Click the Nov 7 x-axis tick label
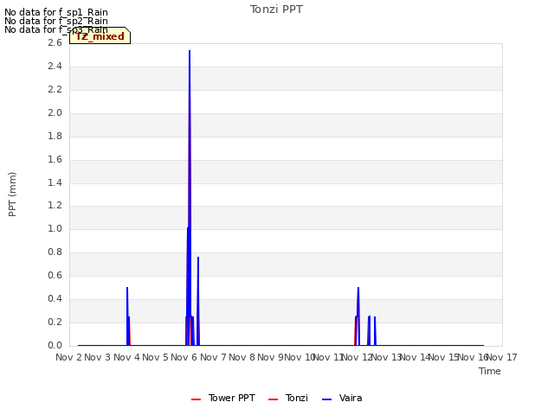The width and height of the screenshot is (554, 415). point(213,357)
